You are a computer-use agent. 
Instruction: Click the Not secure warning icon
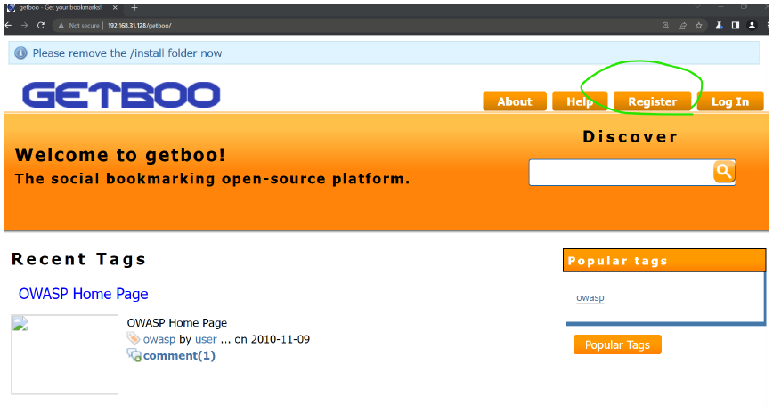pyautogui.click(x=61, y=26)
